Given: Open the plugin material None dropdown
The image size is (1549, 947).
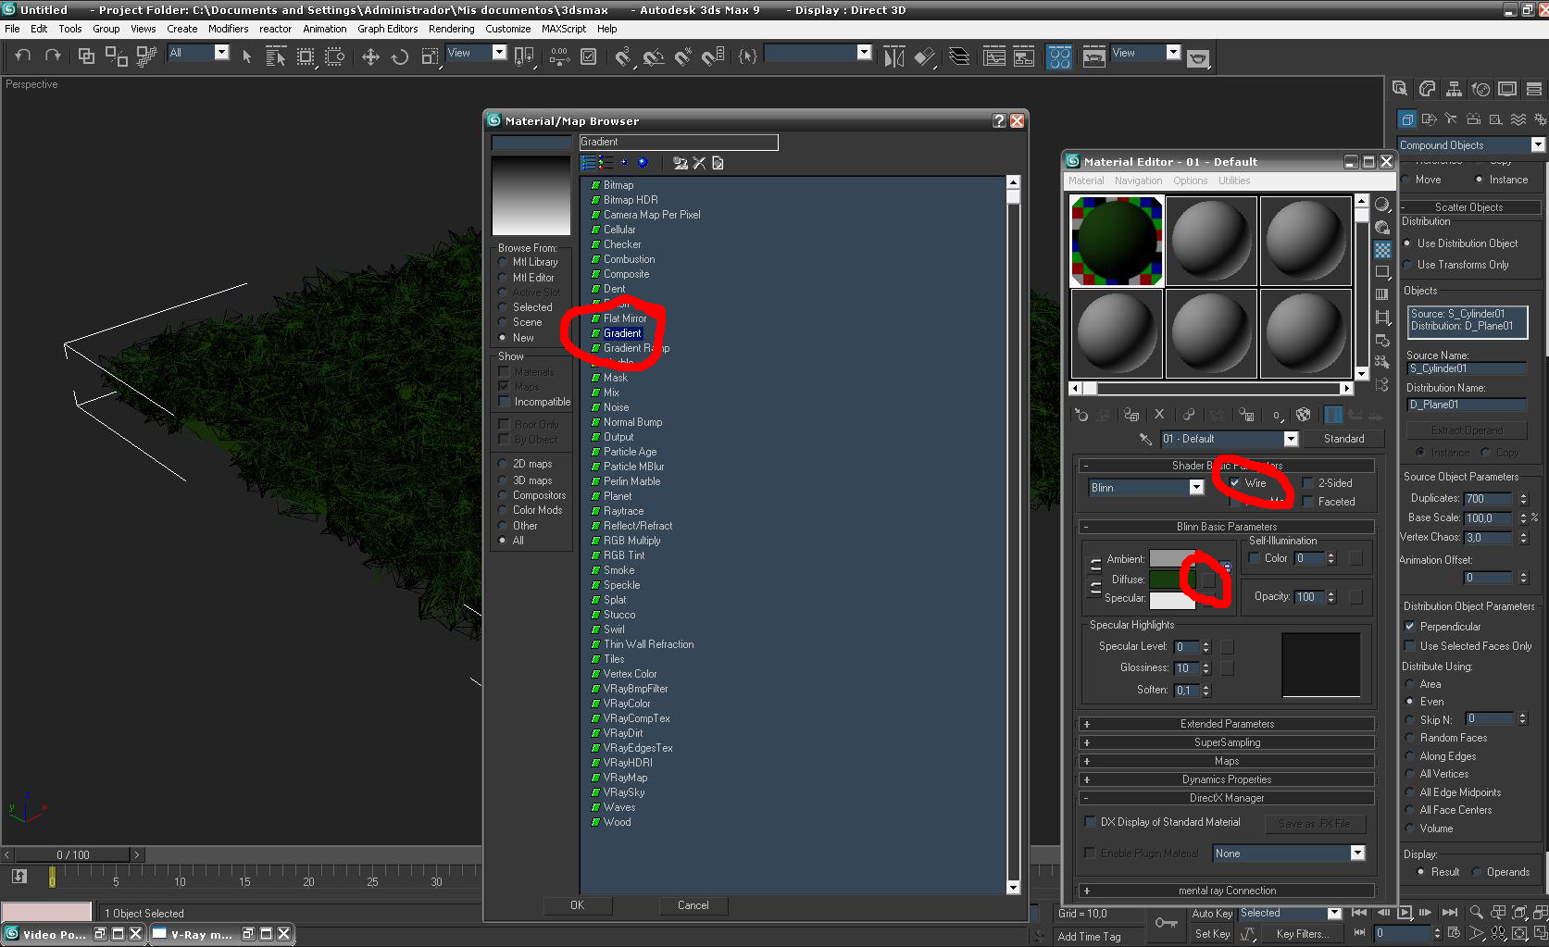Looking at the screenshot, I should click(x=1357, y=854).
